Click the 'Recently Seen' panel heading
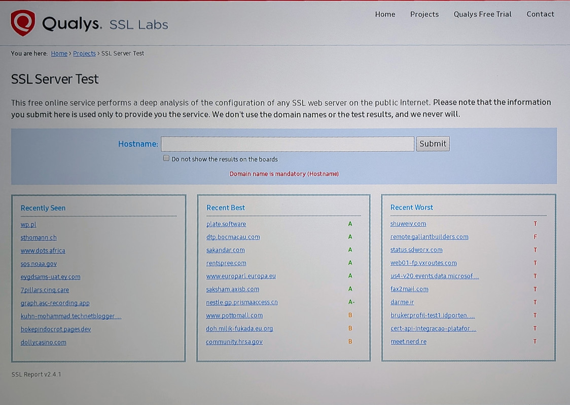 click(x=43, y=208)
